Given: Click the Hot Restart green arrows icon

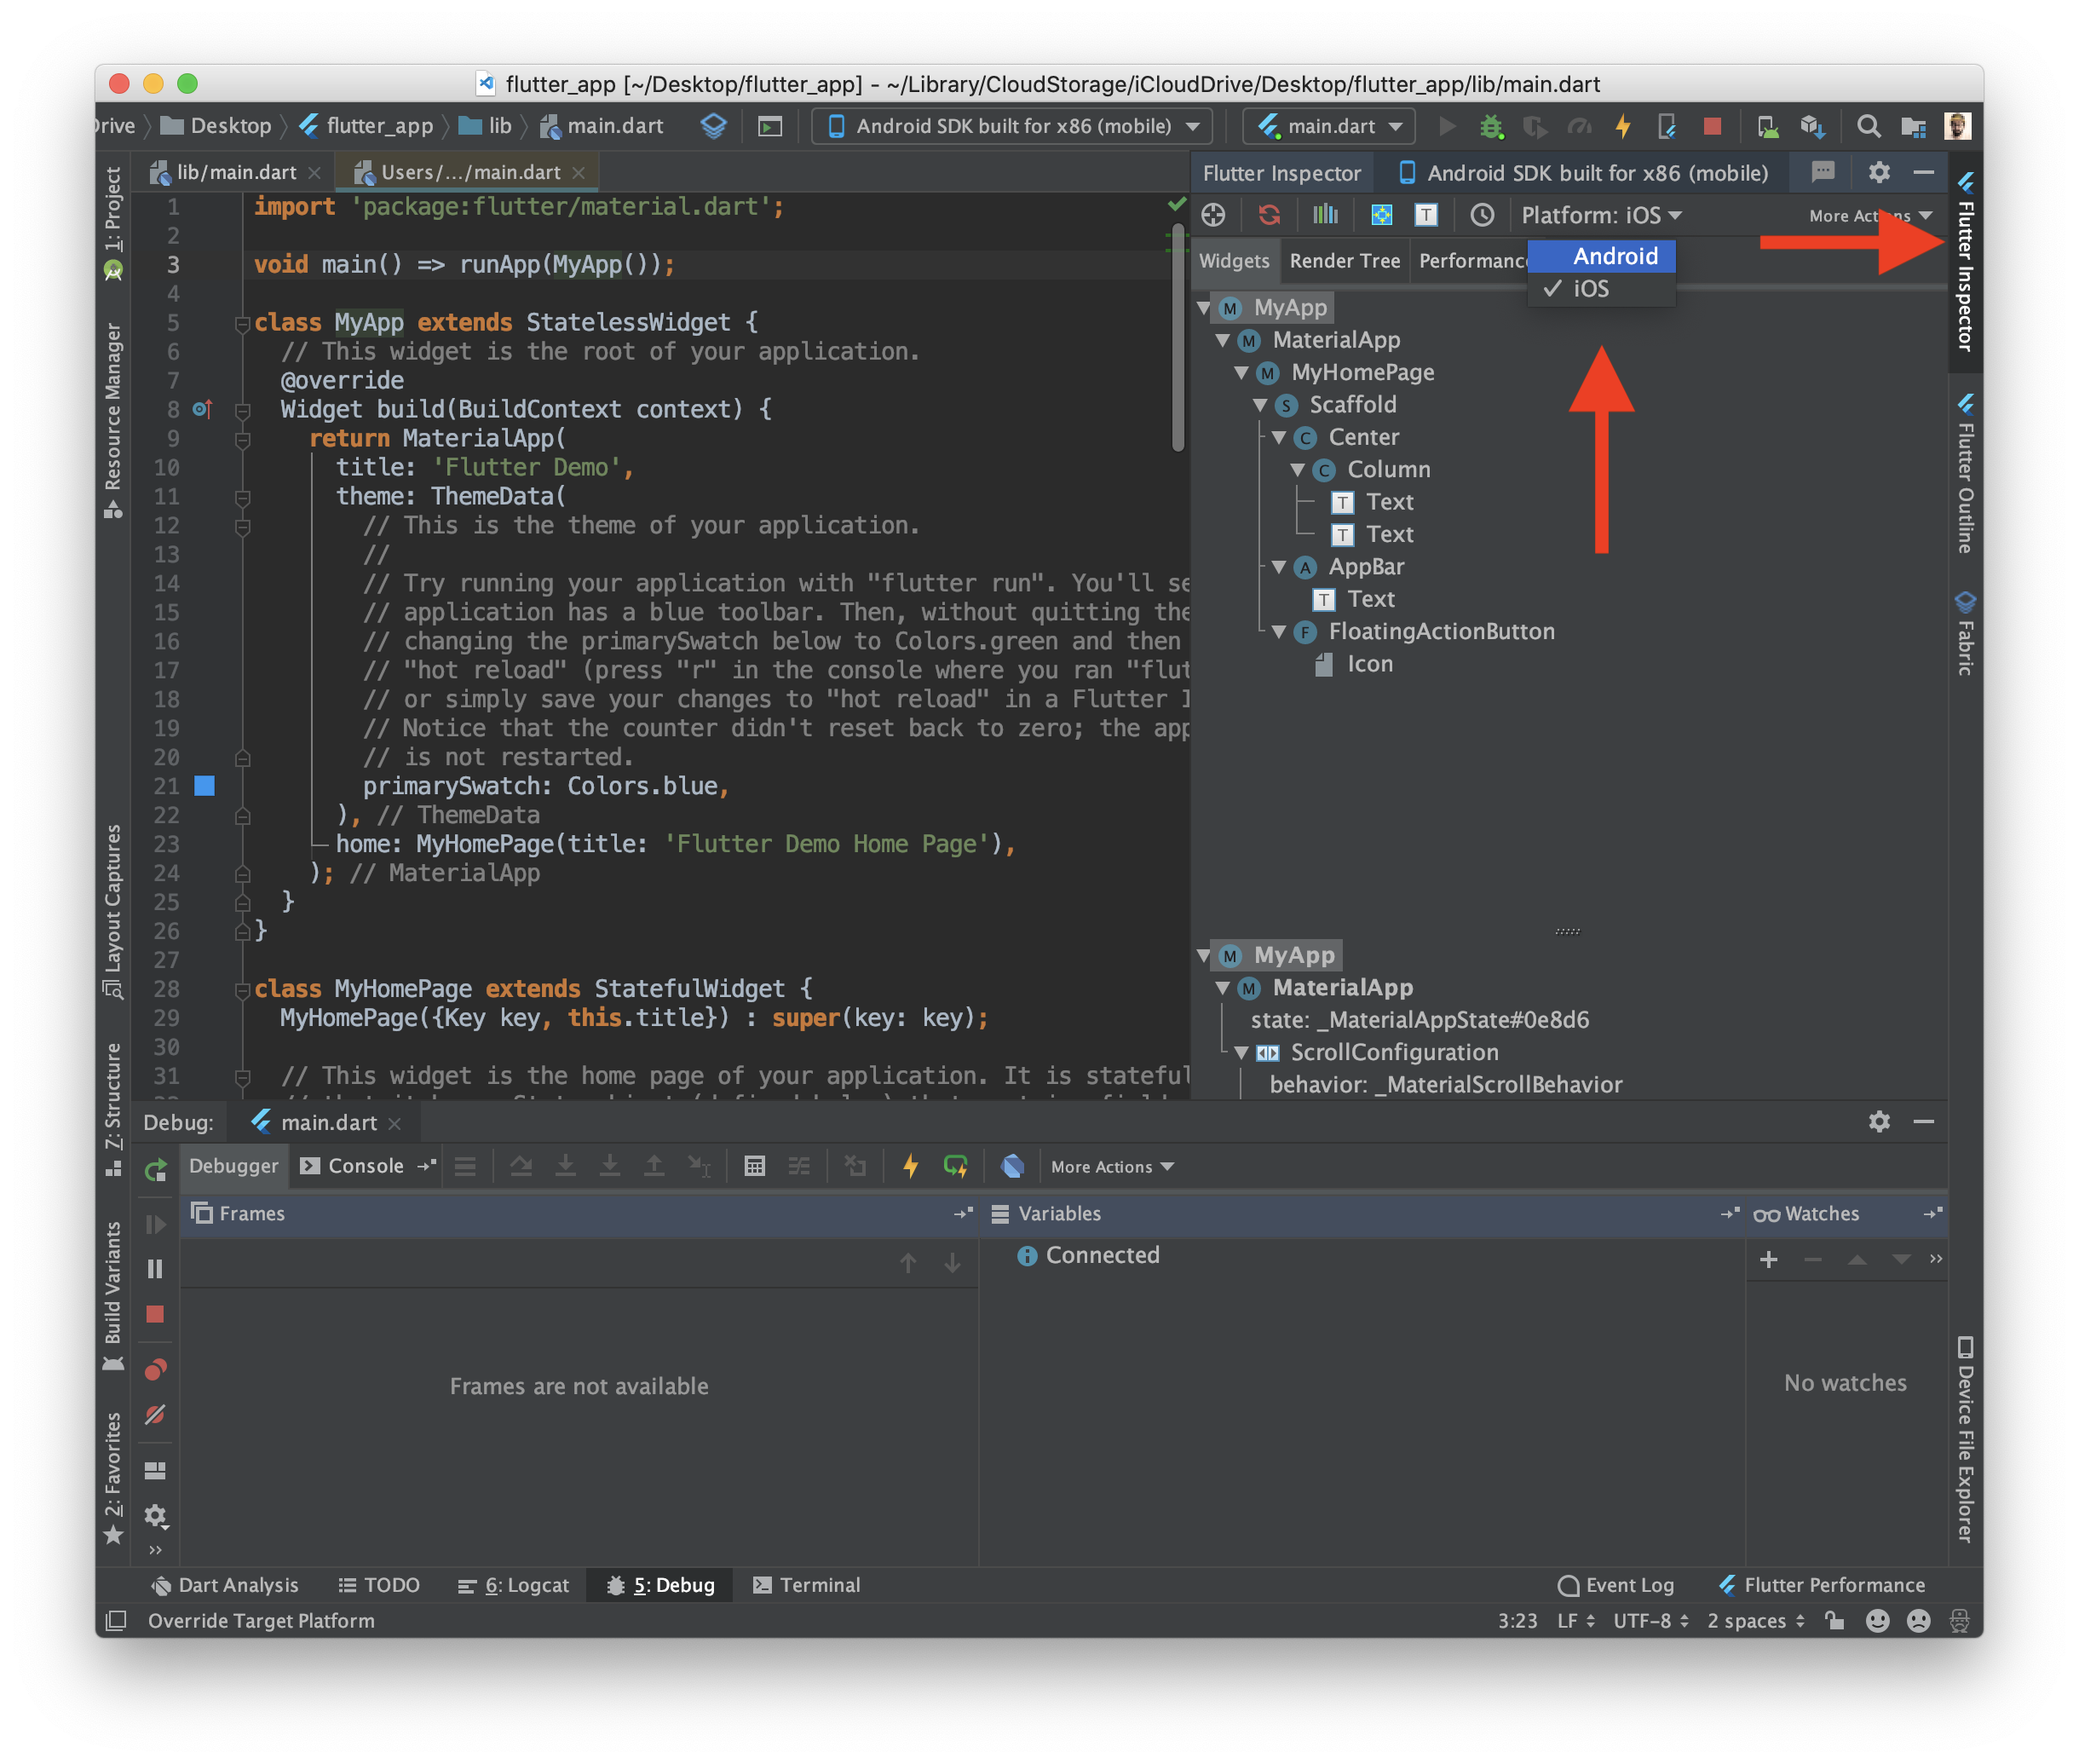Looking at the screenshot, I should coord(955,1166).
